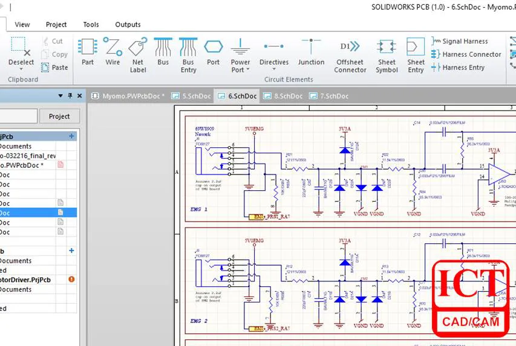The image size is (516, 346).
Task: Click the Directives tool icon
Action: point(274,46)
